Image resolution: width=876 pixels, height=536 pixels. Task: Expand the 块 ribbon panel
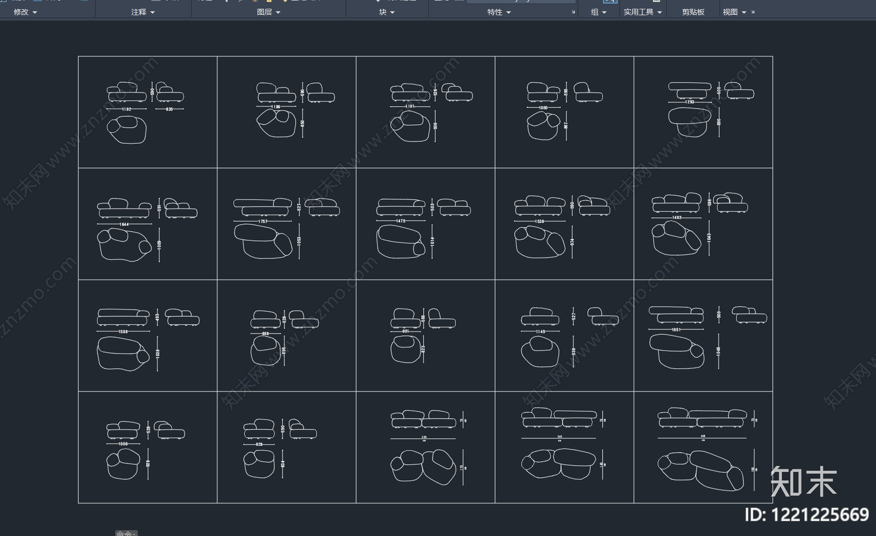click(387, 12)
